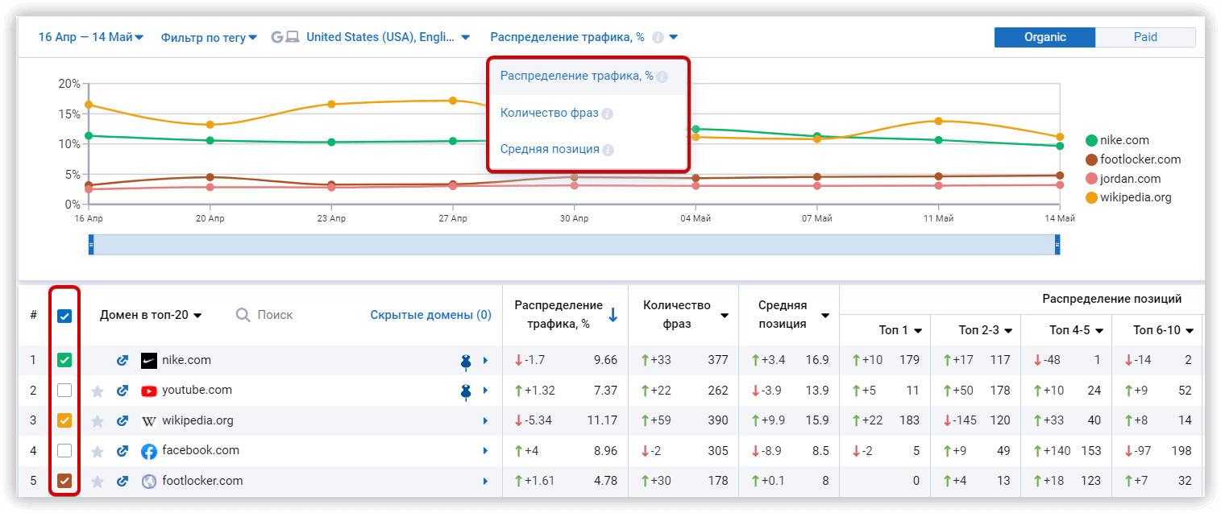This screenshot has height=513, width=1221.
Task: Click the Скрытые домены (0) link
Action: [431, 314]
